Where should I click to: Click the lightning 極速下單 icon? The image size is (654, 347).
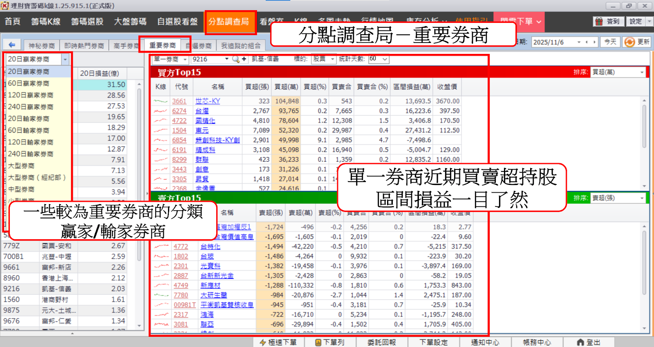click(x=263, y=343)
